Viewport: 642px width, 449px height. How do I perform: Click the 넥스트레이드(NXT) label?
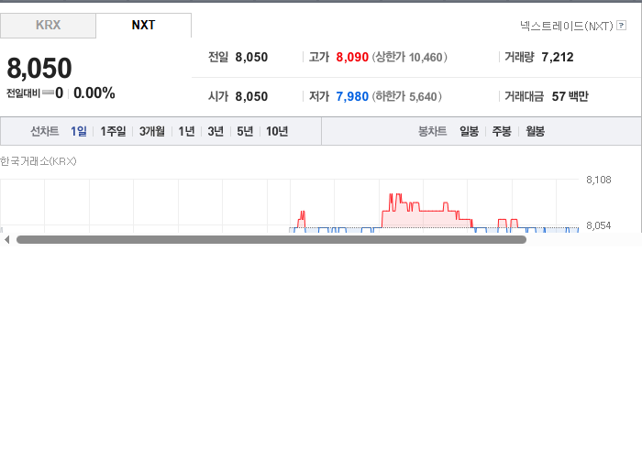[x=567, y=26]
